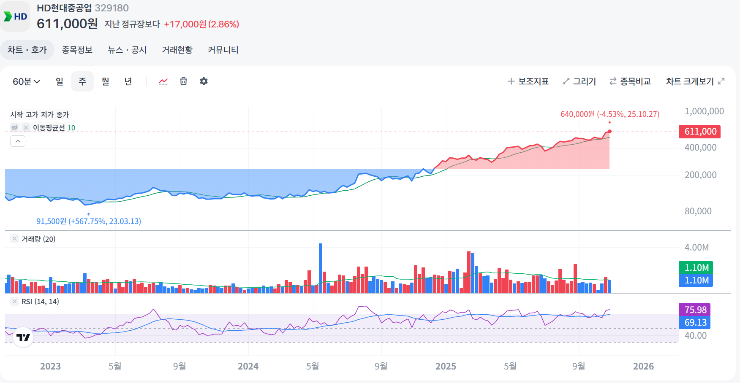Click the 거래량 (20) indicator label
This screenshot has width=740, height=383.
coord(38,239)
